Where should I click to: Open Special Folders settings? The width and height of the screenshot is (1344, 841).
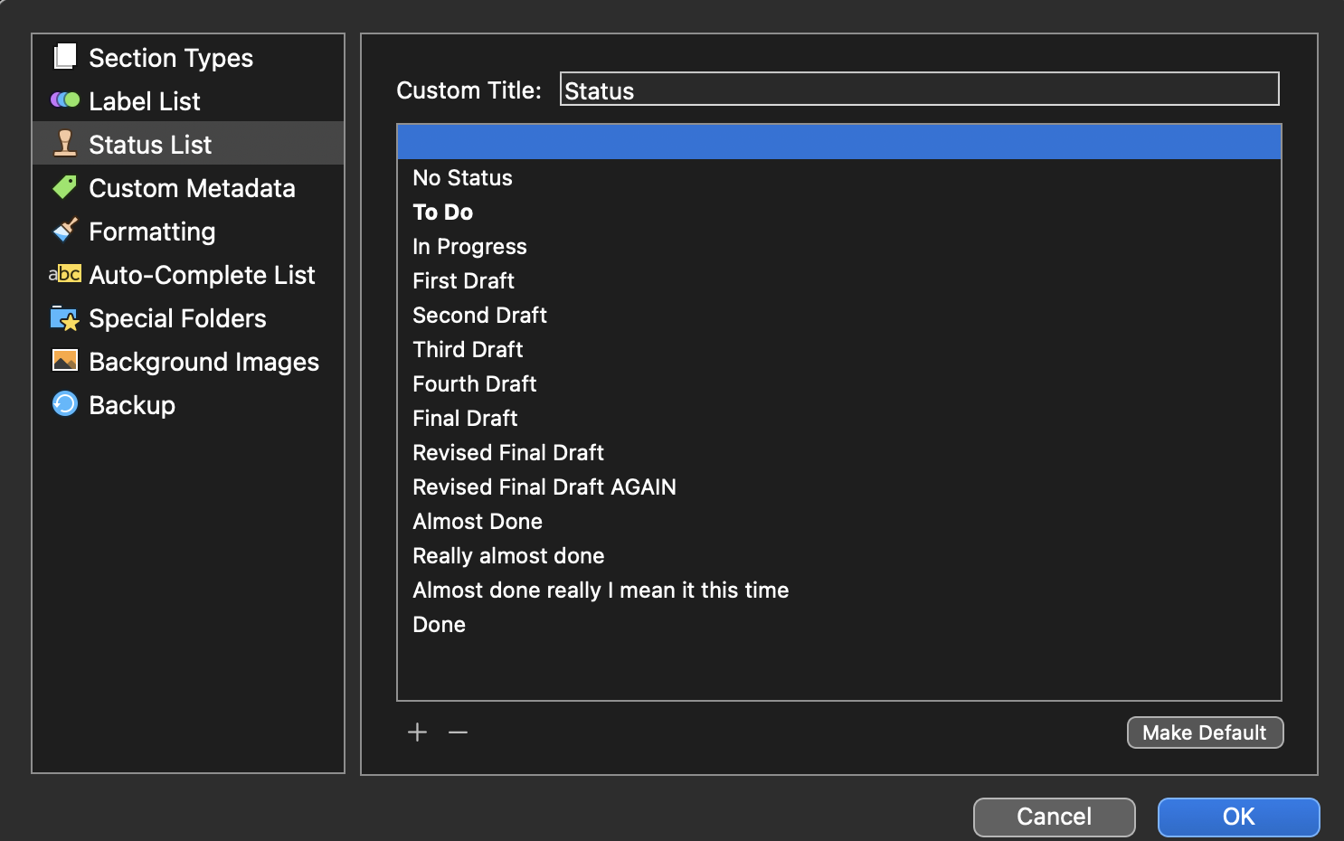pyautogui.click(x=188, y=317)
